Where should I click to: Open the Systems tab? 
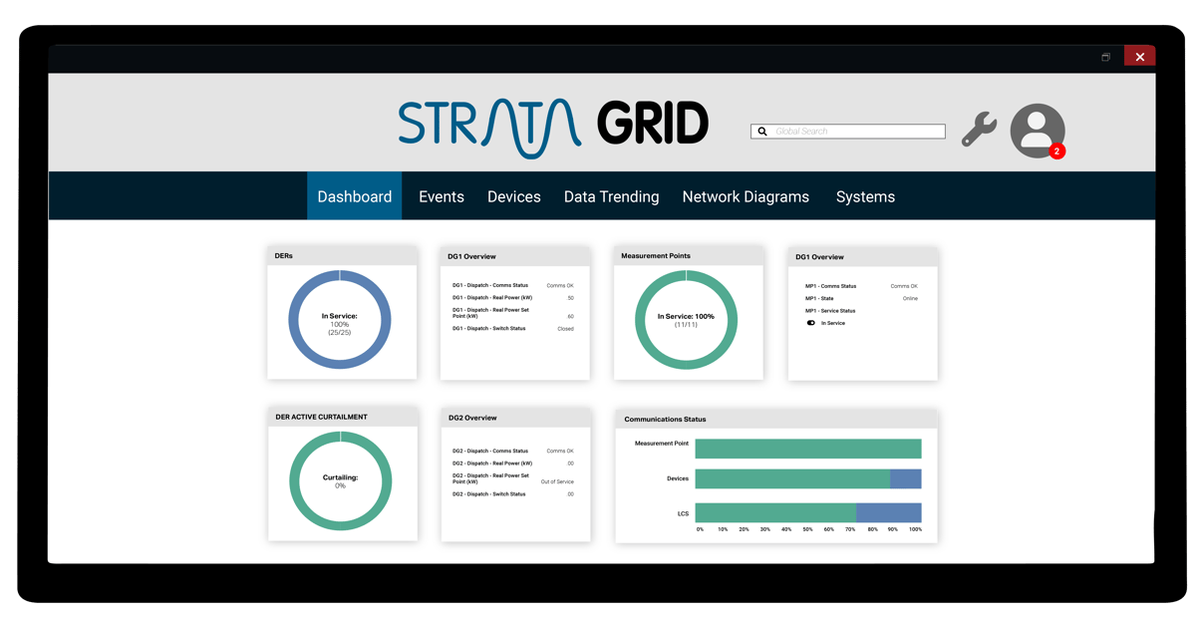coord(864,196)
